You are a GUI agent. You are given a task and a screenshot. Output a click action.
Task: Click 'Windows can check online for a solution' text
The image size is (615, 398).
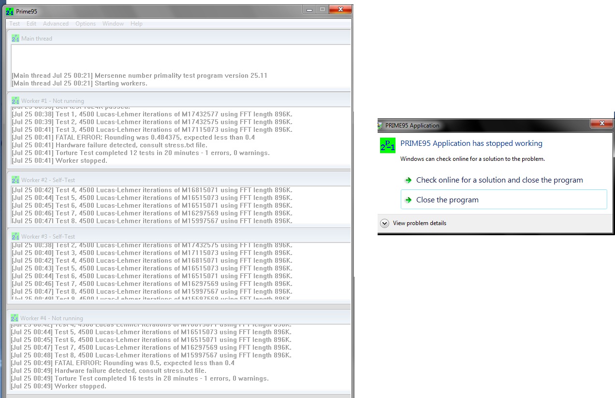click(473, 159)
